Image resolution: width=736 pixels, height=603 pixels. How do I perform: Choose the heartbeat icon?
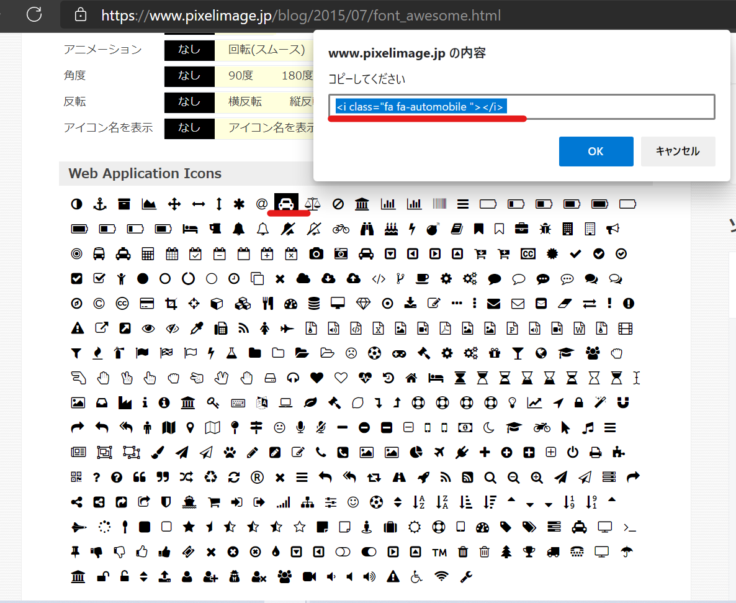(x=365, y=378)
